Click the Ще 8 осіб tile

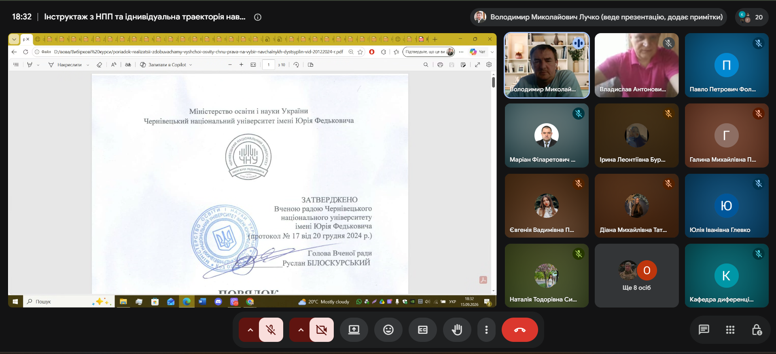click(x=636, y=276)
